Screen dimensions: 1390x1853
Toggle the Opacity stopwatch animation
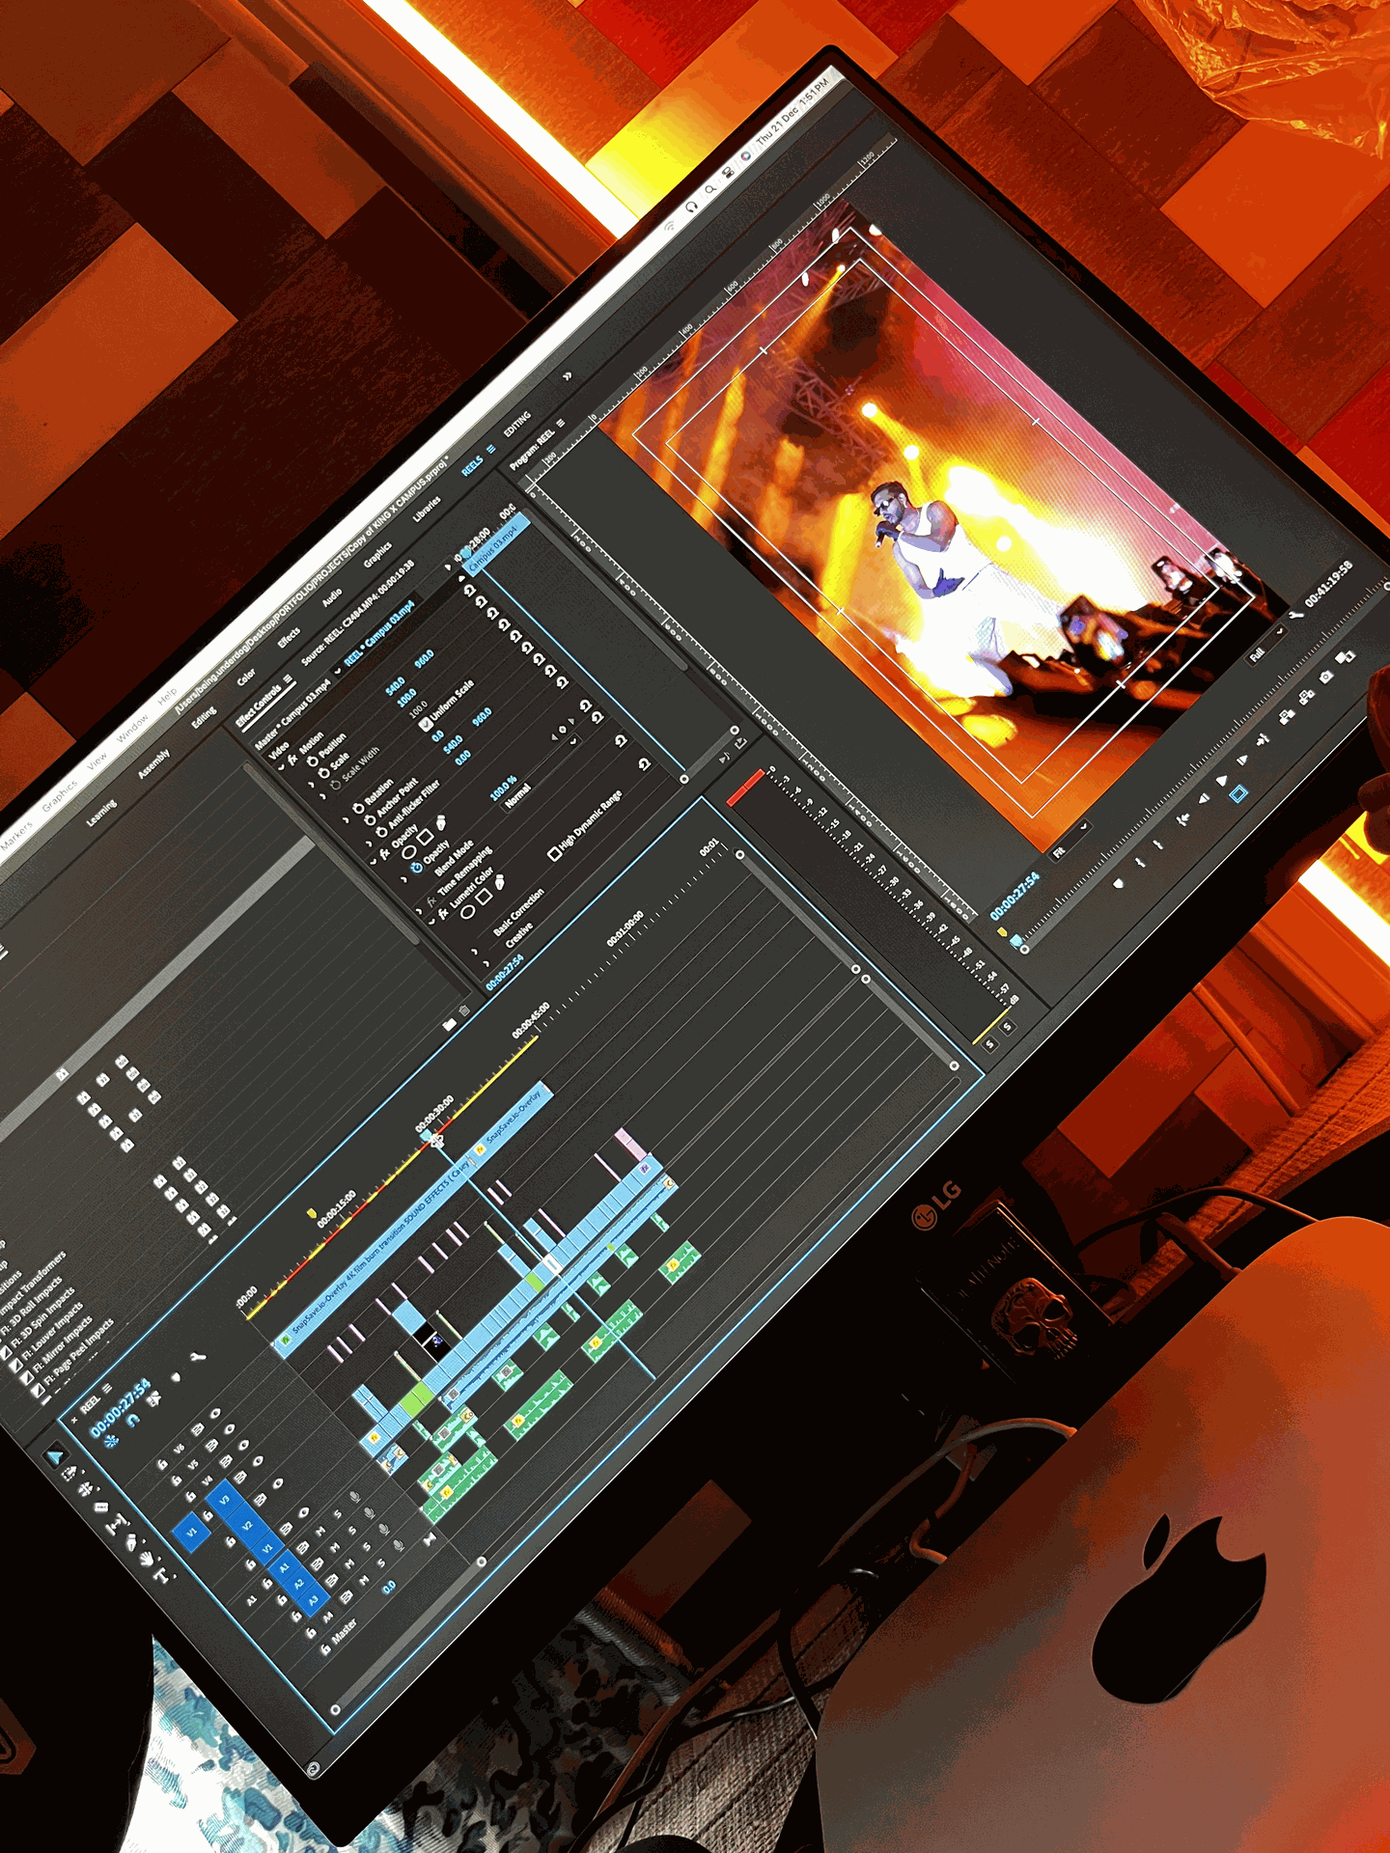(x=416, y=868)
